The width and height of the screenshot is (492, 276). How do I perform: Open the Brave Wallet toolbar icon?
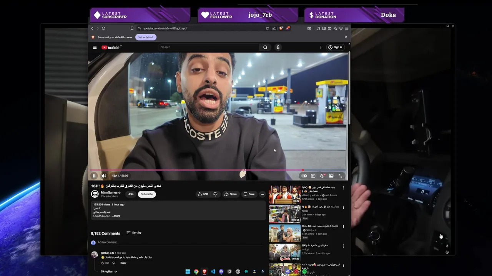[329, 28]
